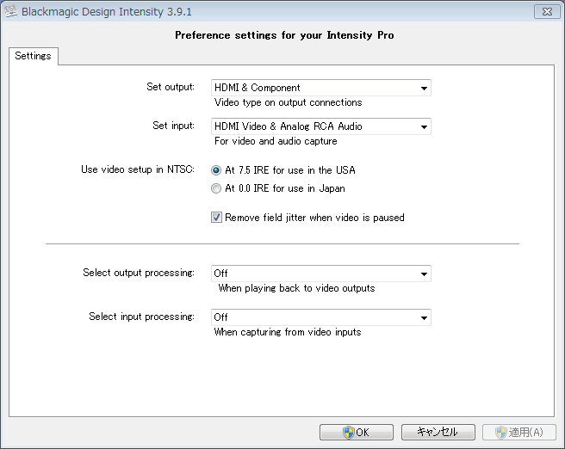The width and height of the screenshot is (565, 449).
Task: Close the Intensity preferences window
Action: tap(547, 12)
